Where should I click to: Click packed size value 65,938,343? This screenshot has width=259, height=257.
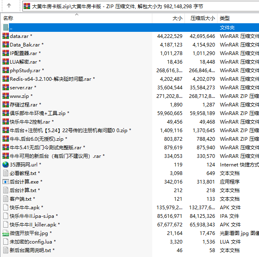[202, 224]
